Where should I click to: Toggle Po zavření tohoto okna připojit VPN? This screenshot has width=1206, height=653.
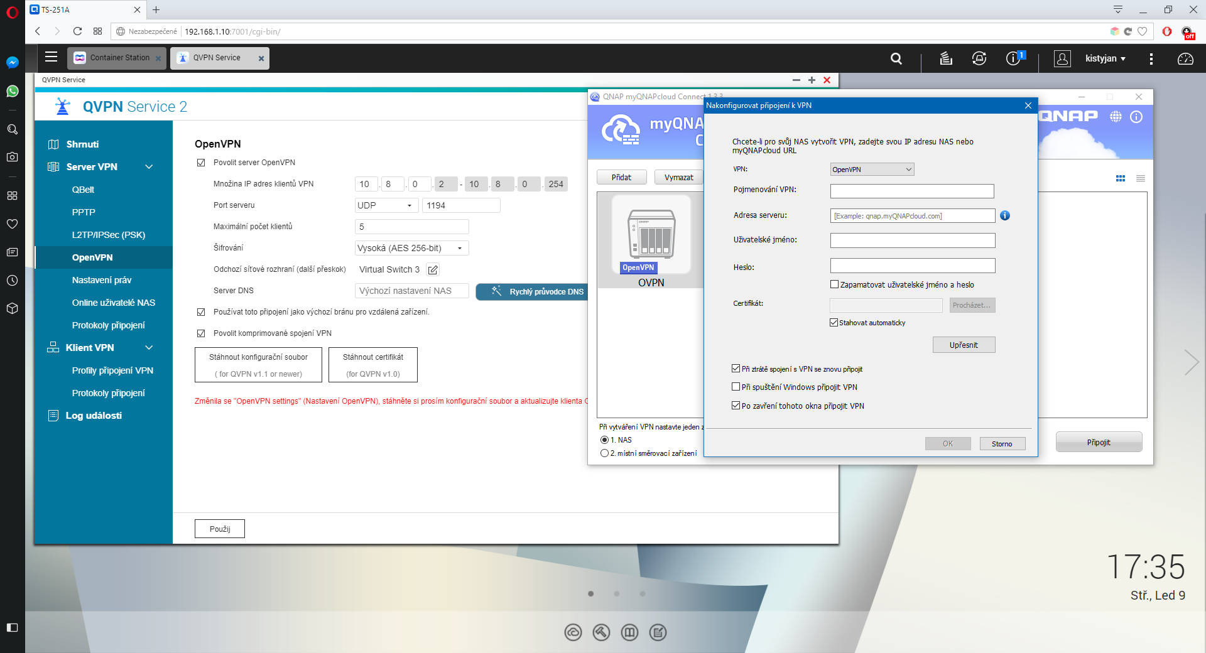click(736, 406)
